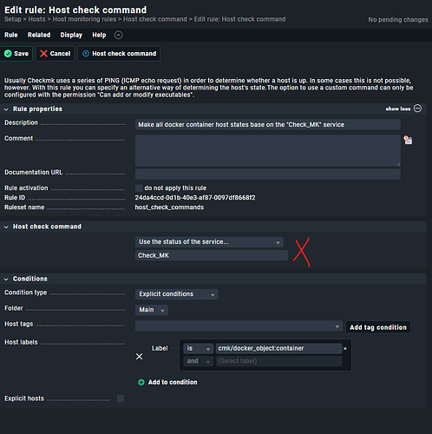Click the Add to condition link
Screen dimensions: 432x434
[x=173, y=382]
